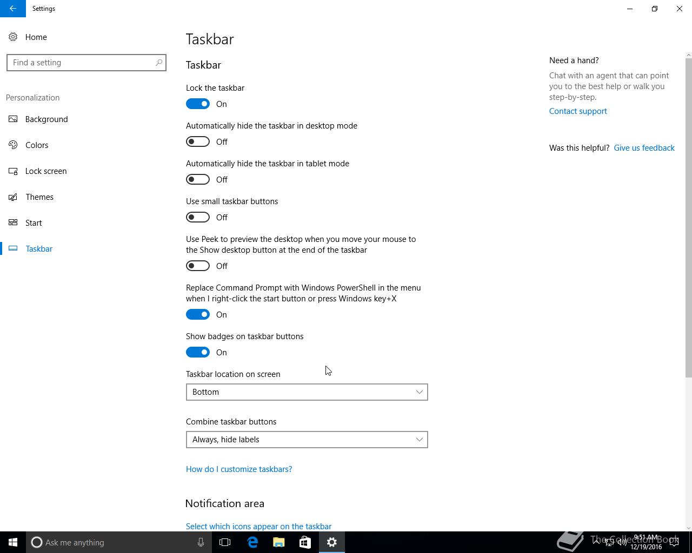This screenshot has width=692, height=553.
Task: Open the Windows Start button
Action: [x=13, y=542]
